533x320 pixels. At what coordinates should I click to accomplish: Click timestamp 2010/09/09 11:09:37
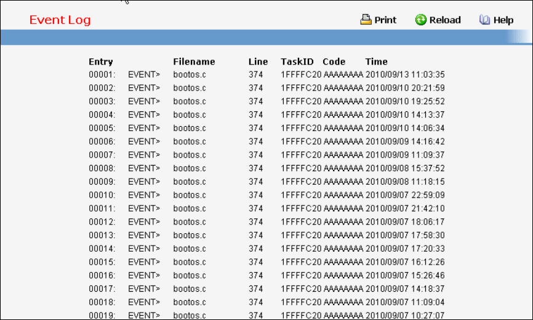click(x=405, y=155)
